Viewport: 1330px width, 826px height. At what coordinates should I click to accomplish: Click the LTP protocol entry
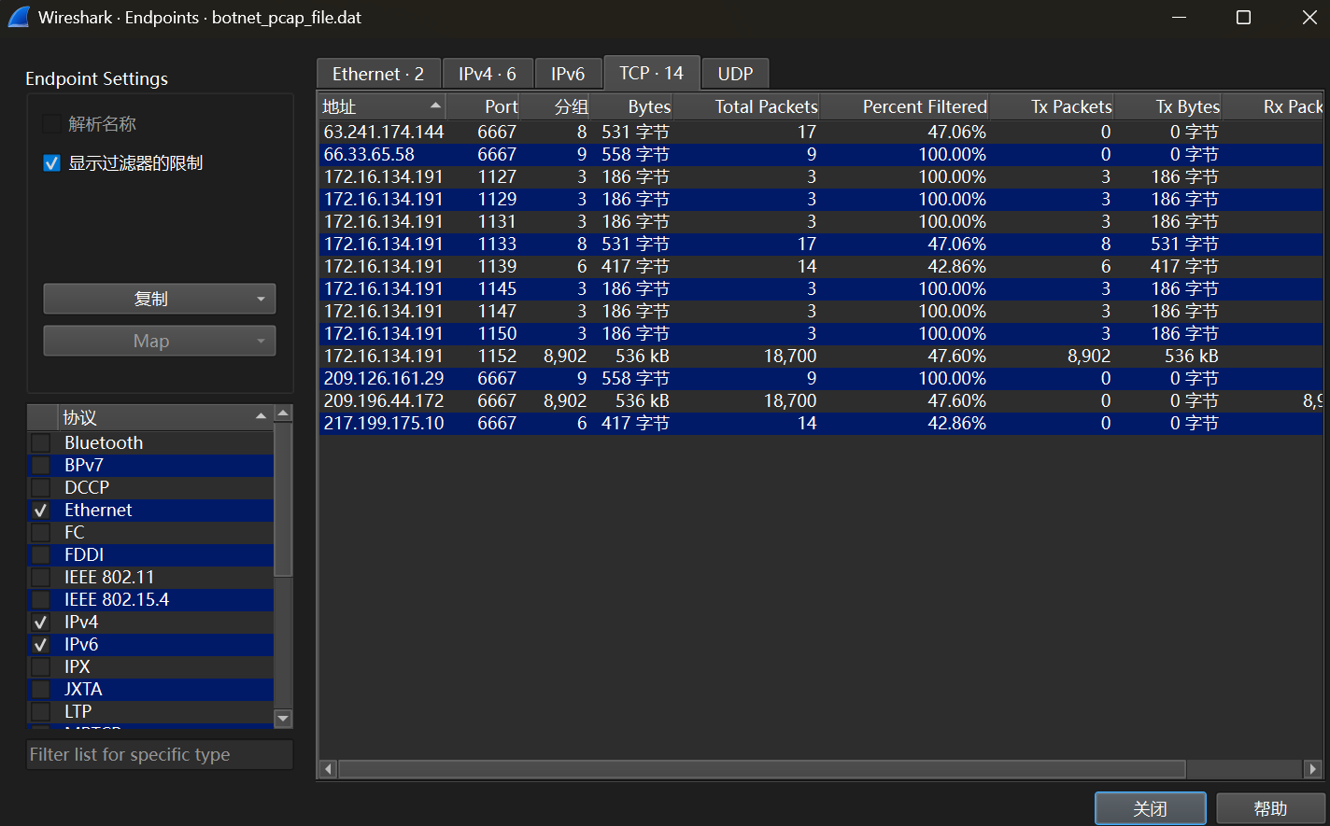(78, 711)
